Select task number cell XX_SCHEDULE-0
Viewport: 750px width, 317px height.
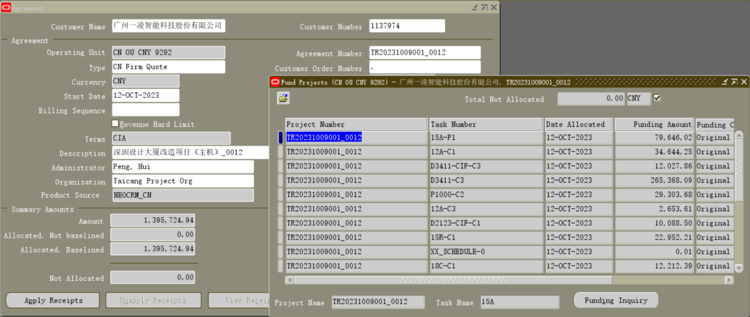coord(486,252)
